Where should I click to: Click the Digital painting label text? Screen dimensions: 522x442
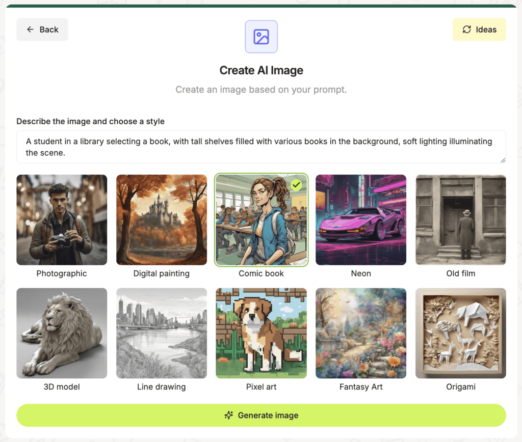[x=162, y=273]
